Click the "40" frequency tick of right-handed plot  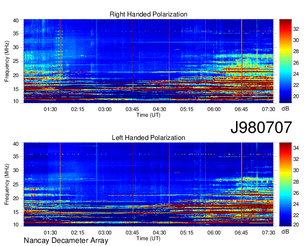[16, 20]
